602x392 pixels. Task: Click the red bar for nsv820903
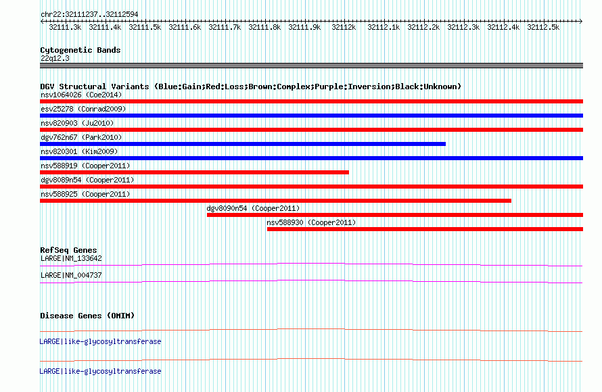(311, 130)
